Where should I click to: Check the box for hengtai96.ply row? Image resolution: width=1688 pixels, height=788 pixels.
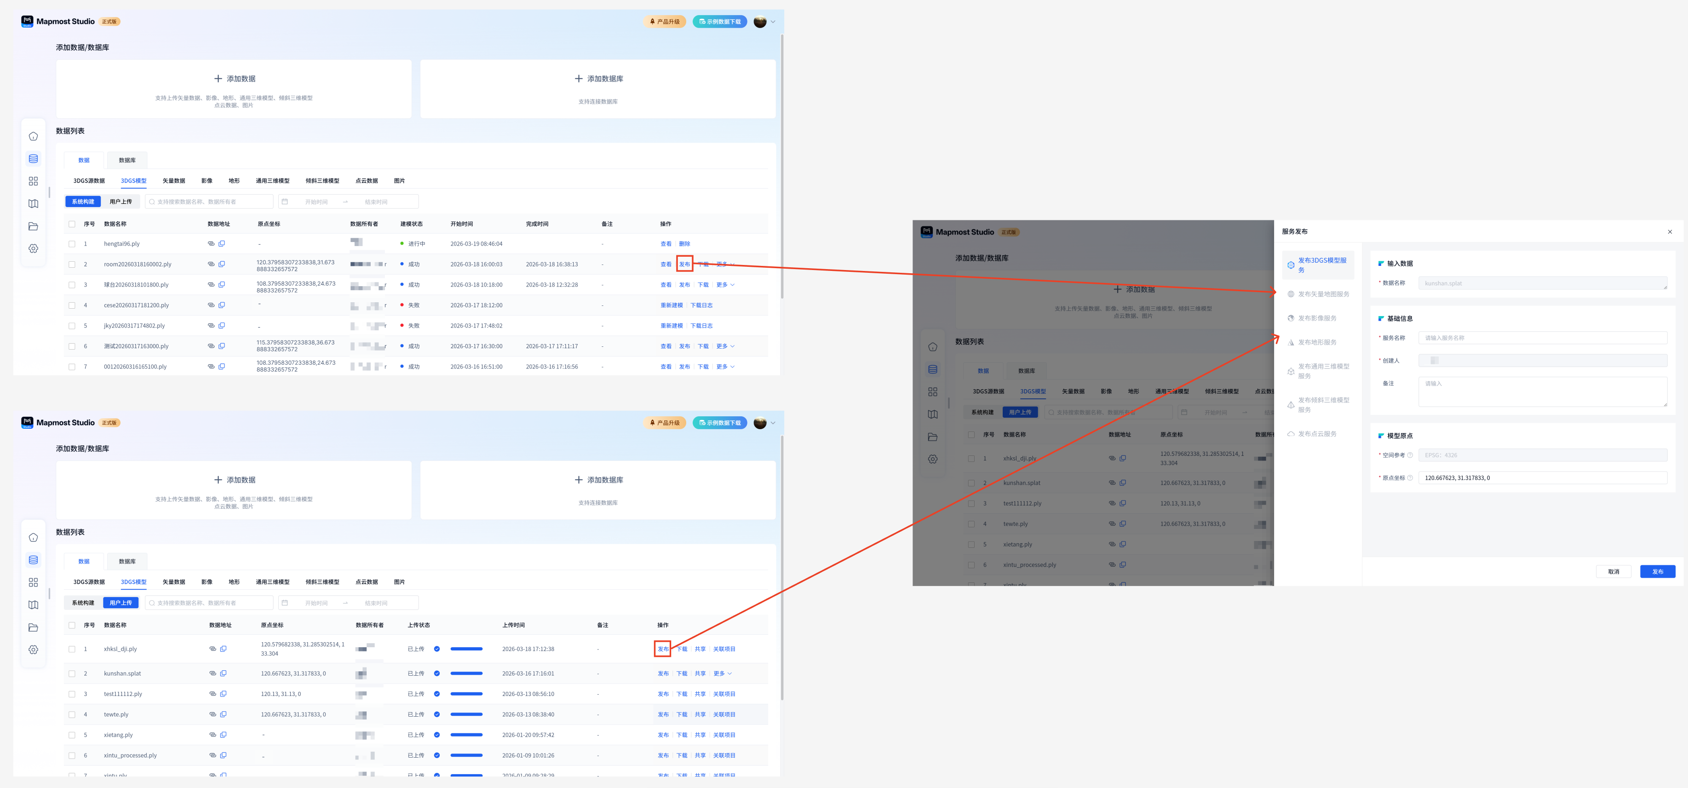click(x=72, y=244)
